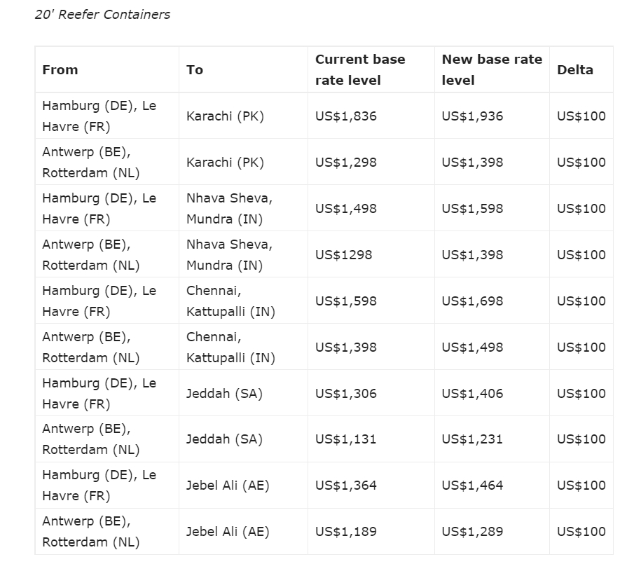Select the "Delta" column header
This screenshot has height=564, width=627.
(575, 70)
